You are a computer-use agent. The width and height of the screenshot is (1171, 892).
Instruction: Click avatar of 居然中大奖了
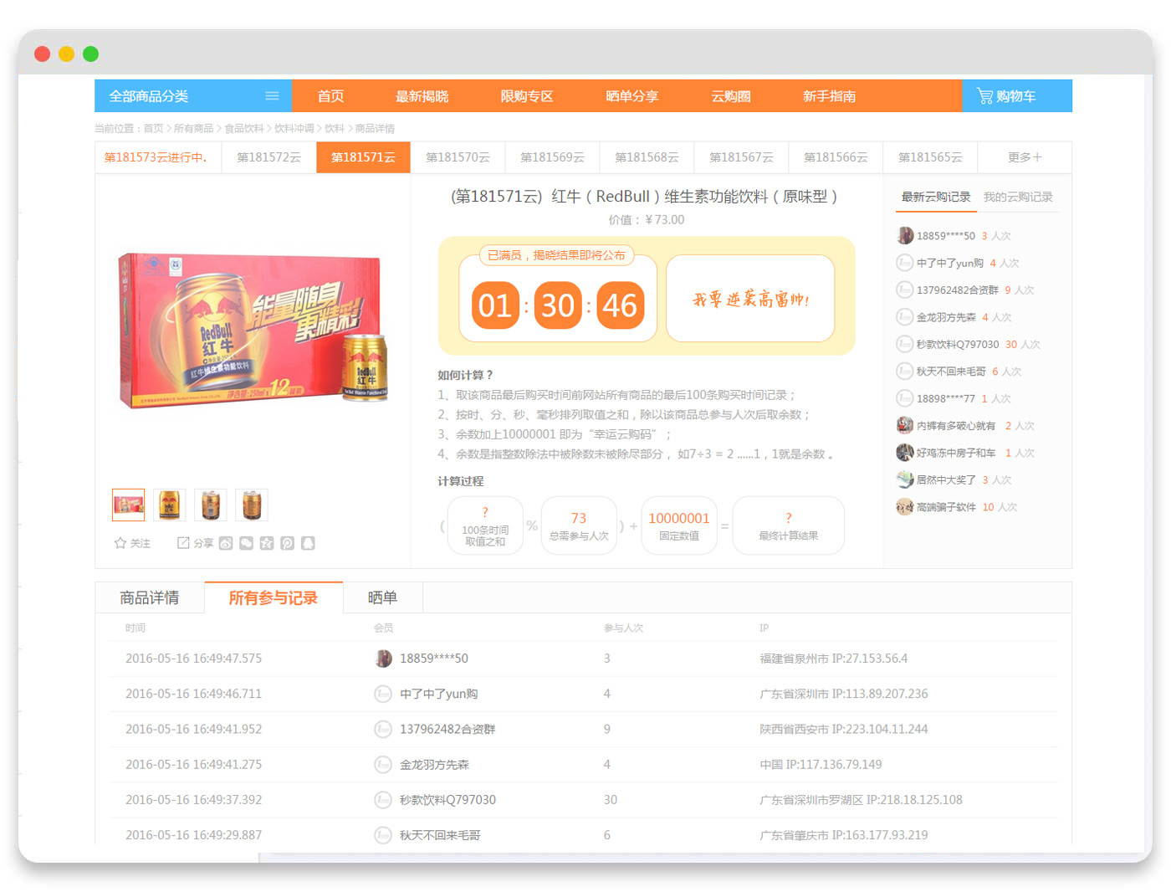(904, 479)
